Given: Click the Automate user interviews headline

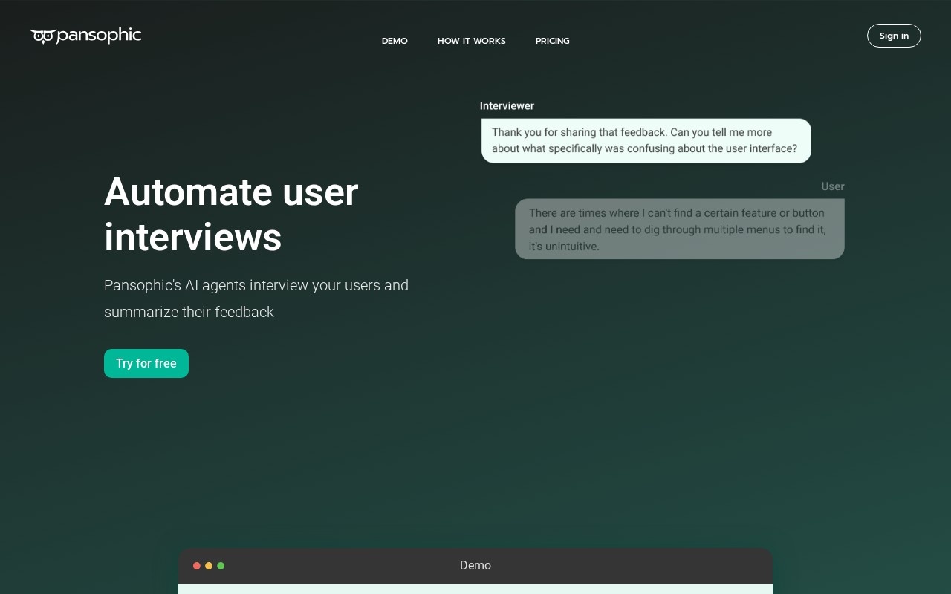Looking at the screenshot, I should [231, 215].
